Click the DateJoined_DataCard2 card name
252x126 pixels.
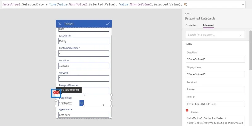pyautogui.click(x=200, y=18)
